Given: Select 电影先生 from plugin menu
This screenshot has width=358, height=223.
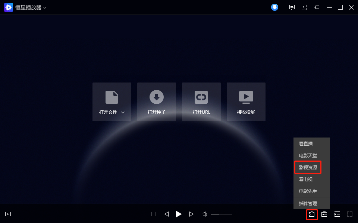Looking at the screenshot, I should tap(312, 191).
